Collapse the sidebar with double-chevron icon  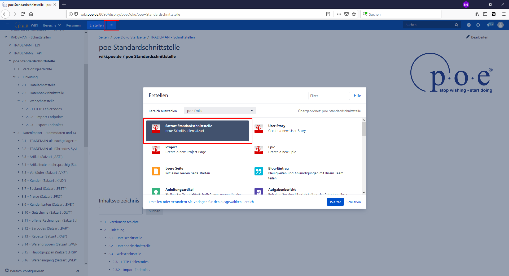click(x=78, y=271)
